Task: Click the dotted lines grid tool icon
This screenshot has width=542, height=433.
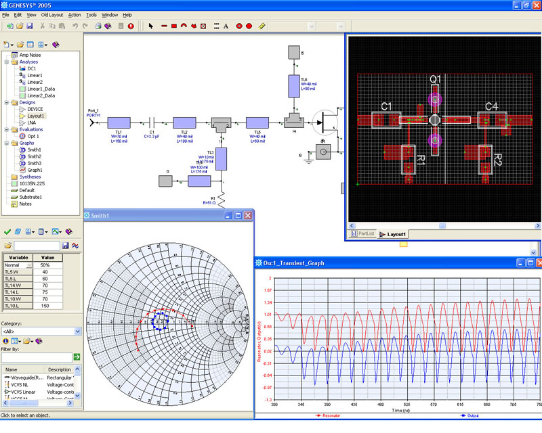Action: click(216, 26)
